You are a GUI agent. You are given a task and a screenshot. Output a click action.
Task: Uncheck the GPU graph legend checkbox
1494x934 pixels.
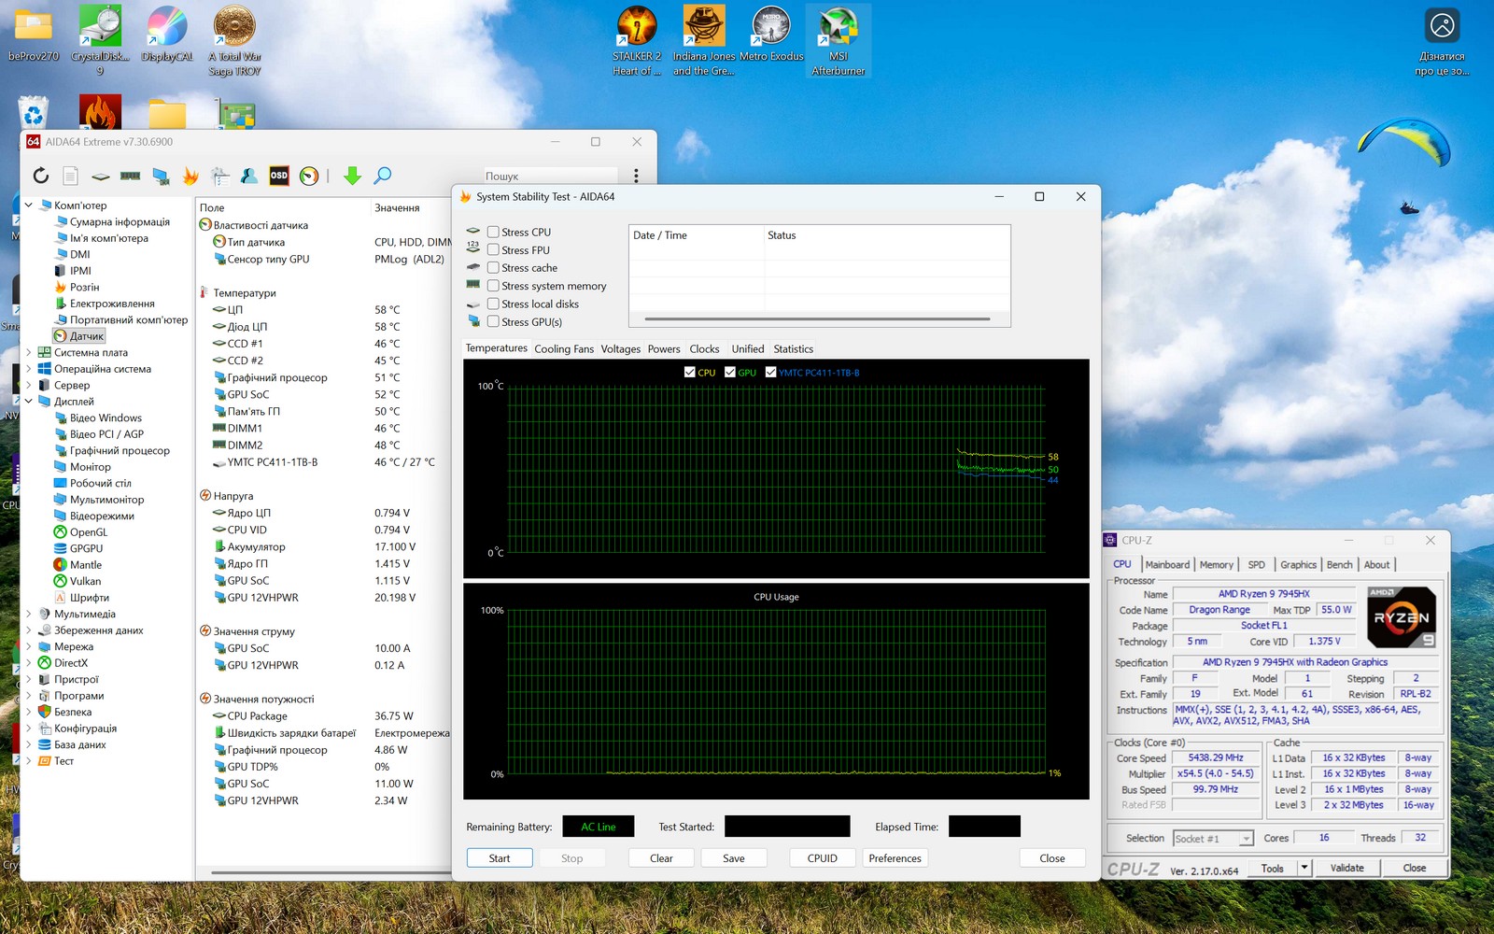(x=730, y=373)
